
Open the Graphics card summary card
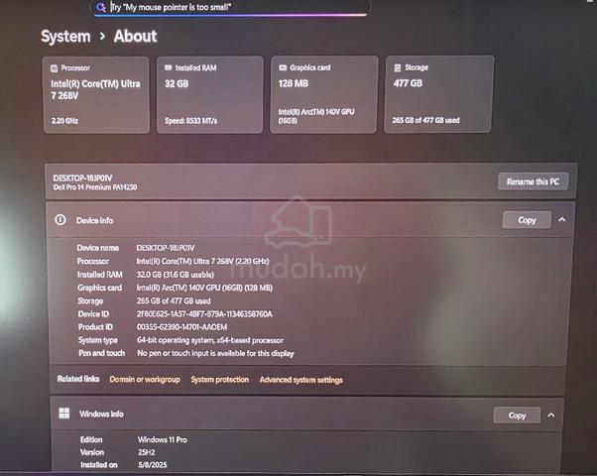coord(324,94)
